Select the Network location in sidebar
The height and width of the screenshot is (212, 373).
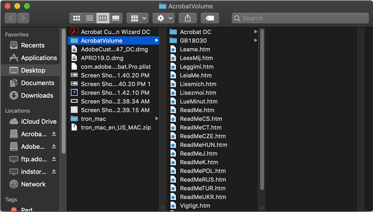(x=30, y=184)
